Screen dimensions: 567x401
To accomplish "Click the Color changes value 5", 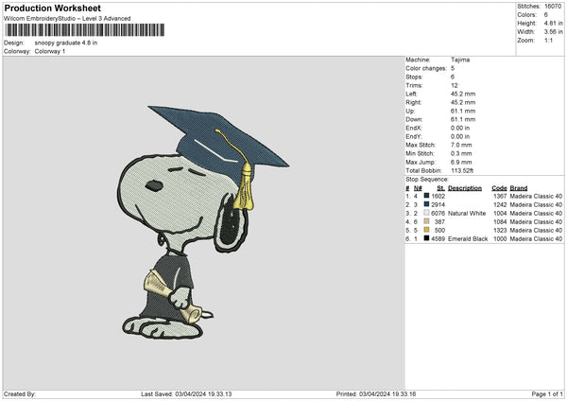I will [x=453, y=68].
